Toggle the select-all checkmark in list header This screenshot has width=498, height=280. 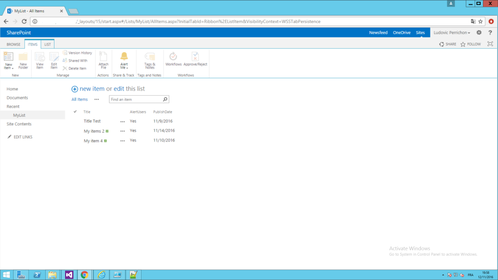(75, 111)
